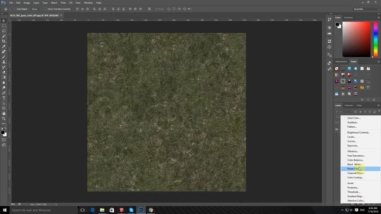Open the Auto-Select Group dropdown
The image size is (381, 214).
click(36, 9)
